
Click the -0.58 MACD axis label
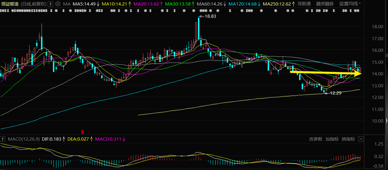tap(377, 166)
